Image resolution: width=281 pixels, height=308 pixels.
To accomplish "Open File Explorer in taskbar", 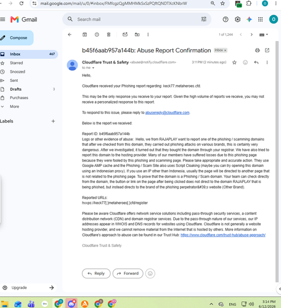I will [5, 304].
